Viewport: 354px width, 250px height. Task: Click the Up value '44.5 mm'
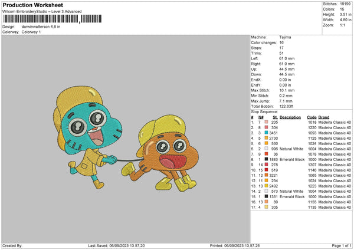(x=287, y=69)
